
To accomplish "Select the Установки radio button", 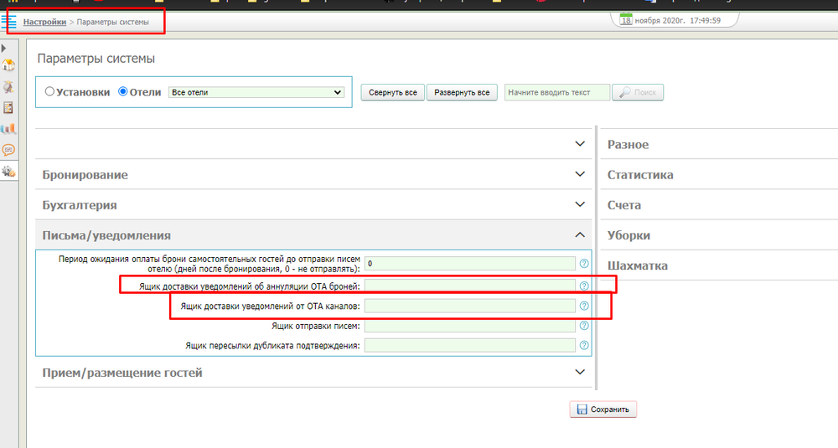I will click(49, 92).
